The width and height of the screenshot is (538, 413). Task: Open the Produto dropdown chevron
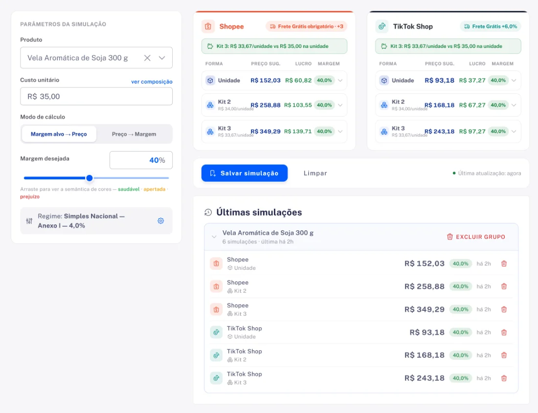pyautogui.click(x=162, y=58)
